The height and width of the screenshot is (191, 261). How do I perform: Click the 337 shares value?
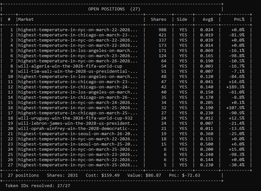point(163,40)
